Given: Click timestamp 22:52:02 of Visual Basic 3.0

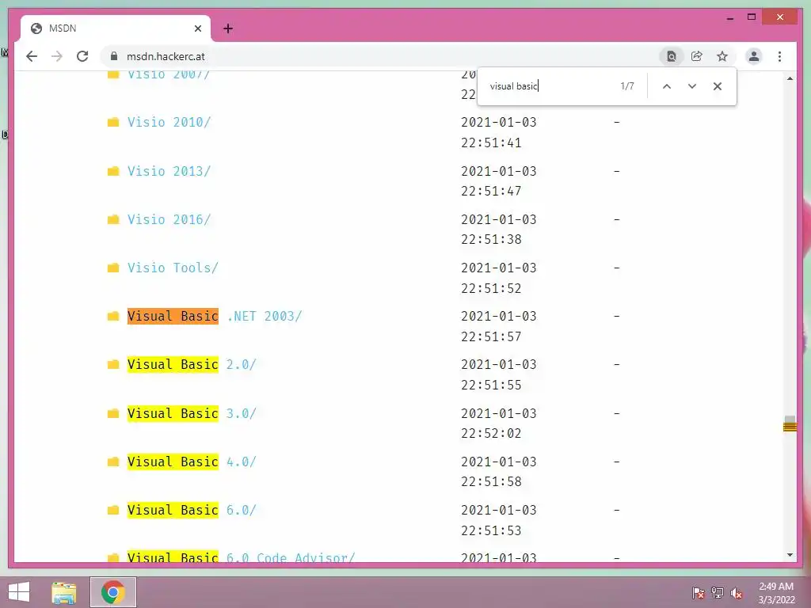Looking at the screenshot, I should [x=491, y=433].
